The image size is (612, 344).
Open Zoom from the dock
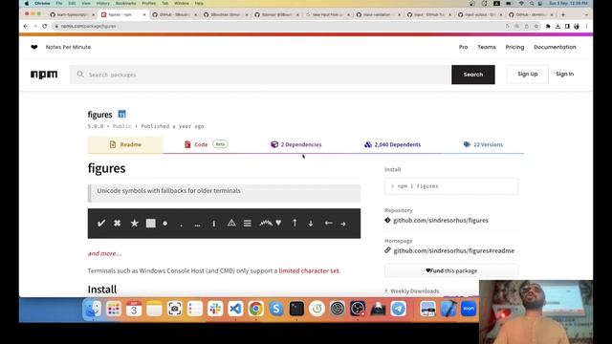[469, 309]
